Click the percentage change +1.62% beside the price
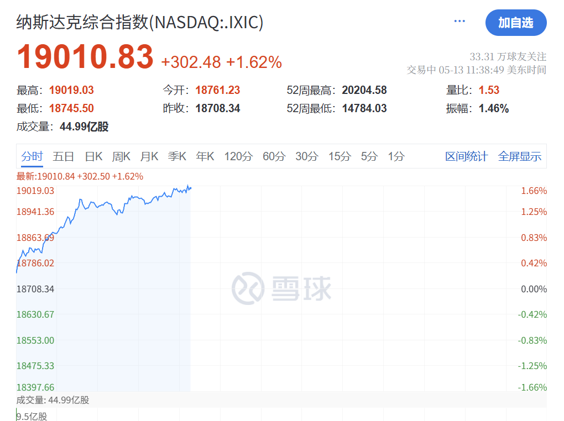This screenshot has width=564, height=421. pyautogui.click(x=254, y=62)
